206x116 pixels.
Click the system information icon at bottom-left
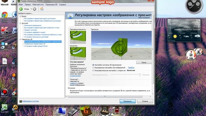[x=21, y=101]
